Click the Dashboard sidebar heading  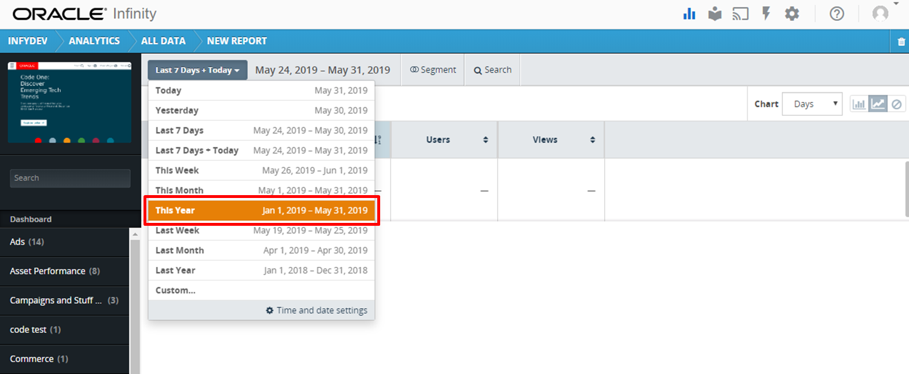(31, 219)
